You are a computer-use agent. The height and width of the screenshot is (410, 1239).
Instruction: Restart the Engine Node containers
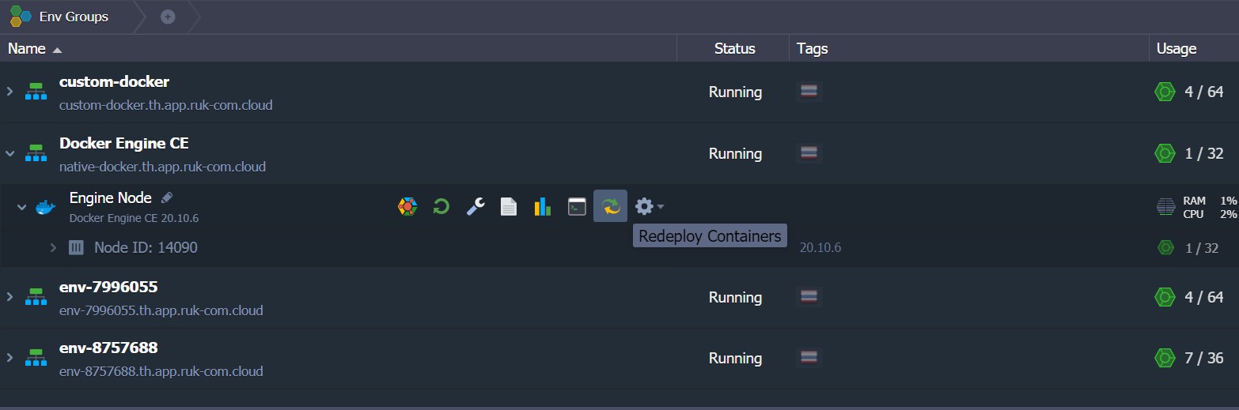[441, 207]
